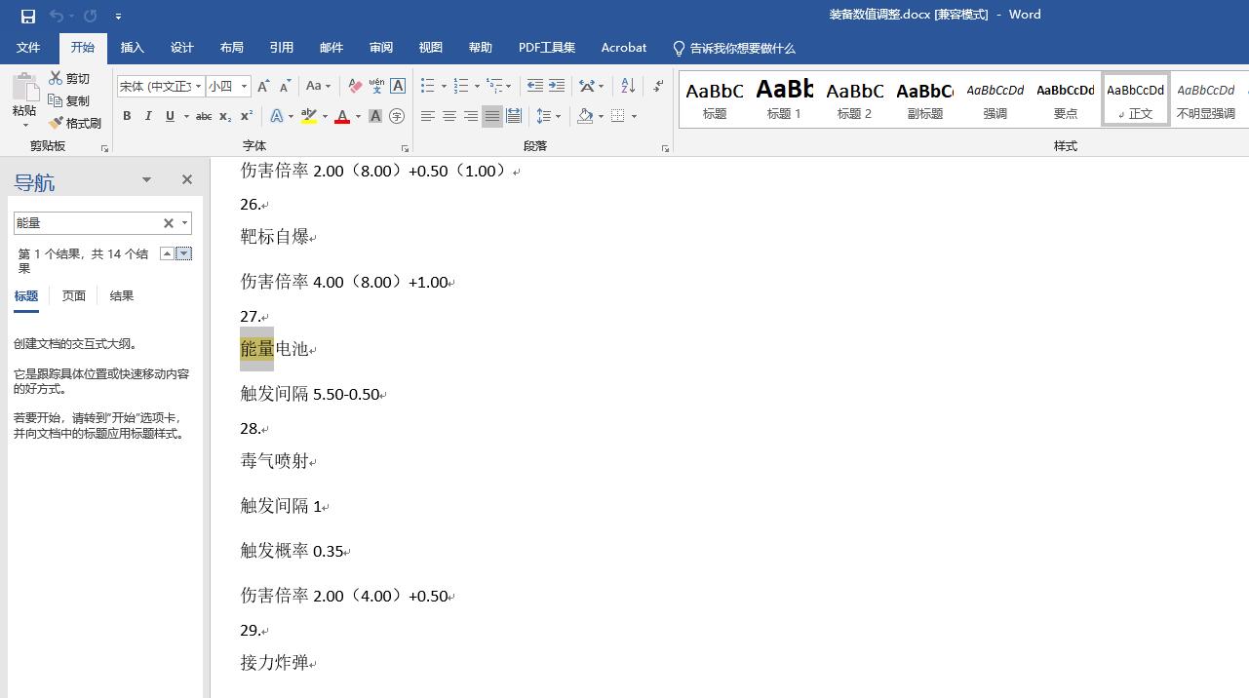Image resolution: width=1249 pixels, height=698 pixels.
Task: Toggle bold formatting
Action: tap(127, 116)
